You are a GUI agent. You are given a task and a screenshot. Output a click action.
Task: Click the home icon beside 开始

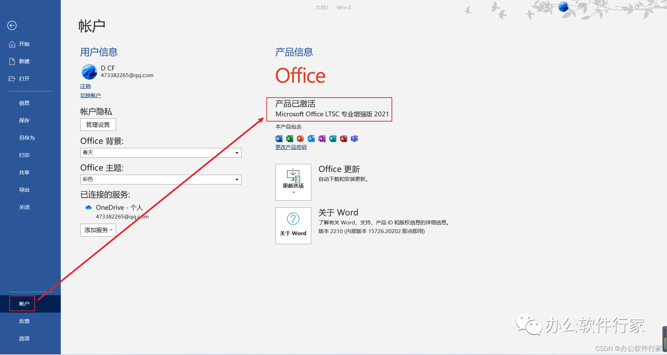[12, 44]
